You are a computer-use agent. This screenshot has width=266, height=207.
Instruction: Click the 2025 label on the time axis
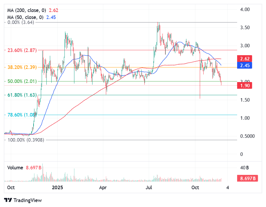57,188
